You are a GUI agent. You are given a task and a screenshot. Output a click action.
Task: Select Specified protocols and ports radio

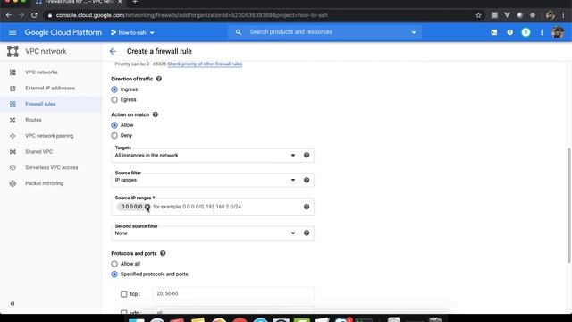click(114, 275)
